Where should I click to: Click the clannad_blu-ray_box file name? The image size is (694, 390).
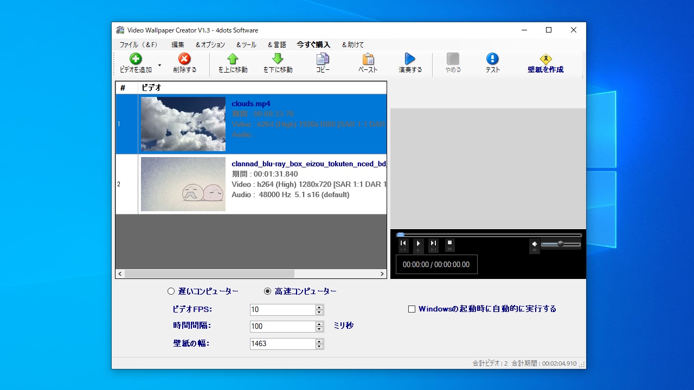tap(309, 164)
